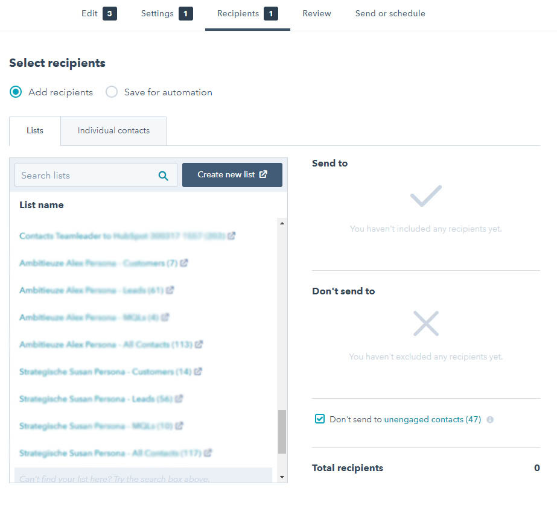Open external icon beside Alex All Contacts (113)
This screenshot has width=557, height=520.
(199, 344)
